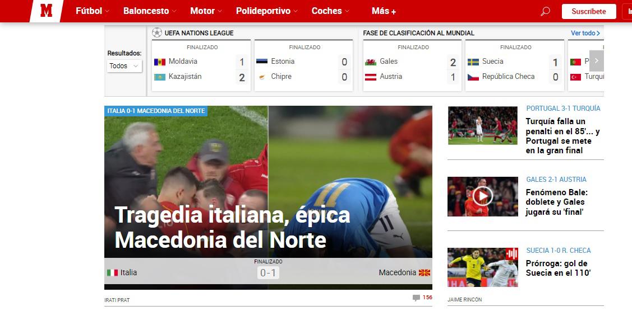Open the Estonia vs Chipre result card
Viewport: 632px width, 311px height.
(303, 65)
